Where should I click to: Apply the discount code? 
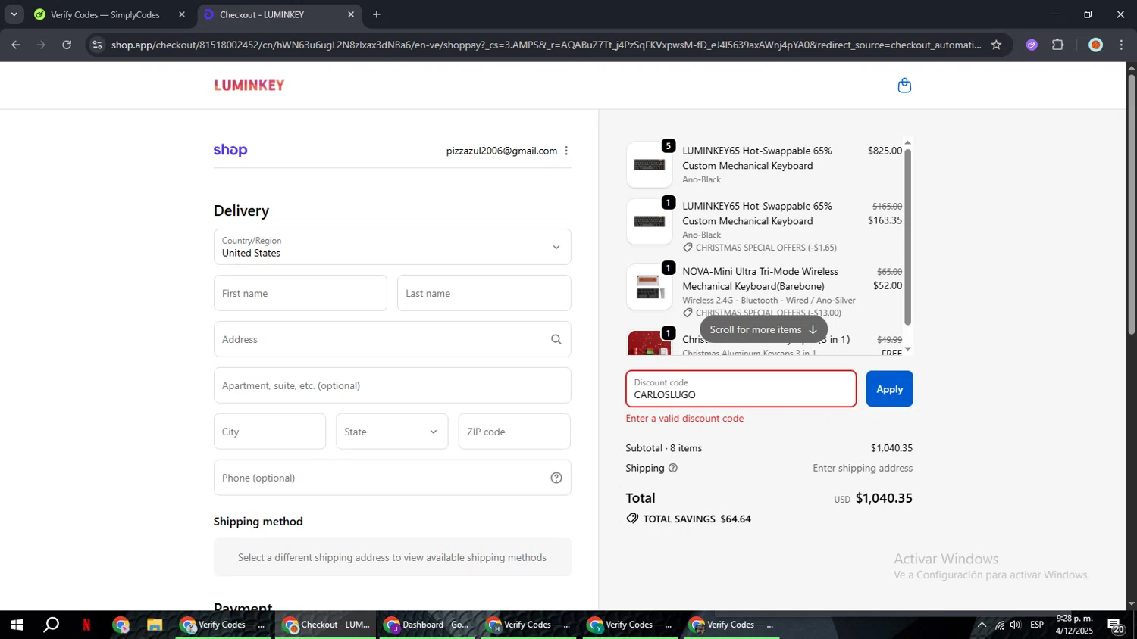(x=889, y=389)
